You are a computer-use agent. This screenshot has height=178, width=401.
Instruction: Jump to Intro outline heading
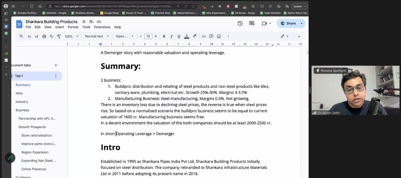(19, 93)
